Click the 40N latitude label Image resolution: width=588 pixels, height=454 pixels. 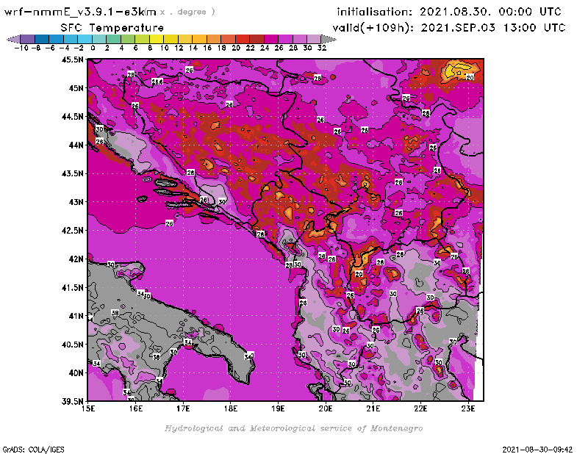point(76,373)
